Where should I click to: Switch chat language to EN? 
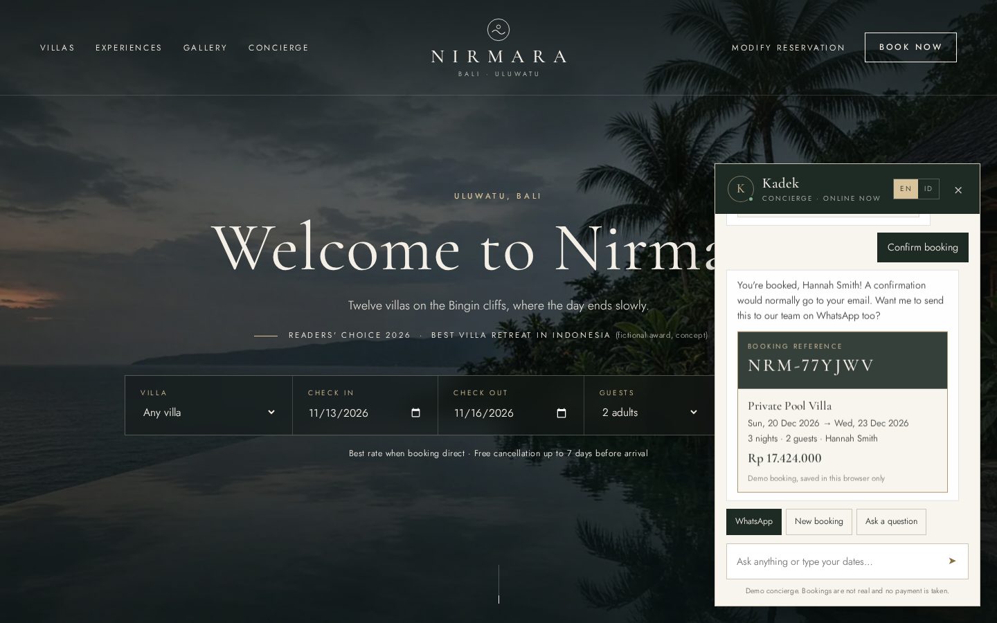[x=906, y=189]
